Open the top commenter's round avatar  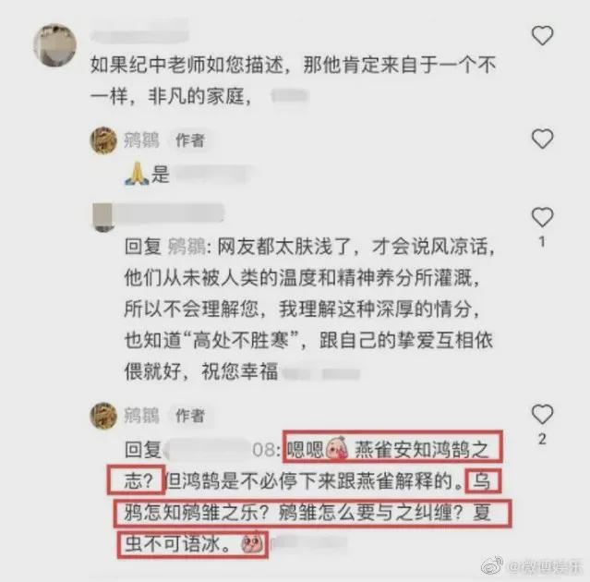54,44
